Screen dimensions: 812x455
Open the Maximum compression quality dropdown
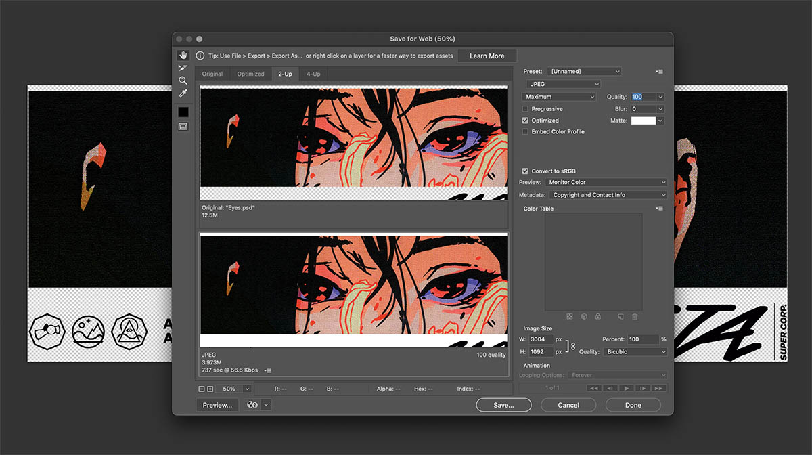(558, 97)
